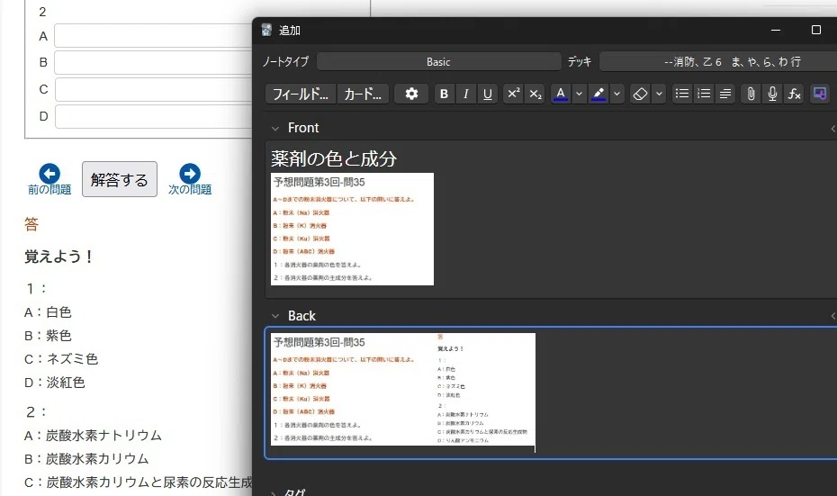Minimize the 追加 window

(x=776, y=30)
